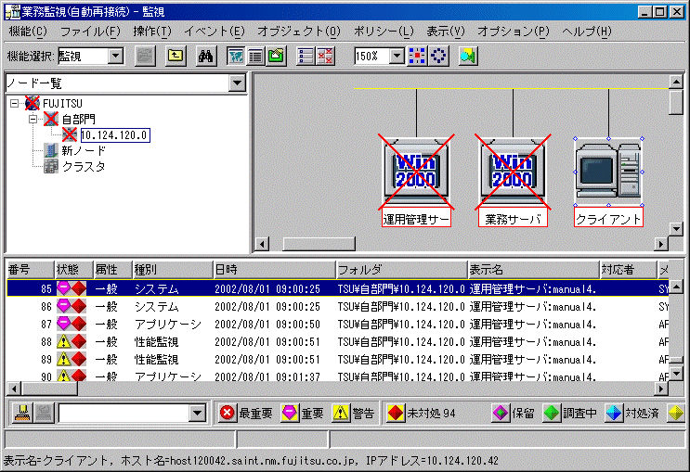Open the 操作(T) menu

click(x=152, y=32)
